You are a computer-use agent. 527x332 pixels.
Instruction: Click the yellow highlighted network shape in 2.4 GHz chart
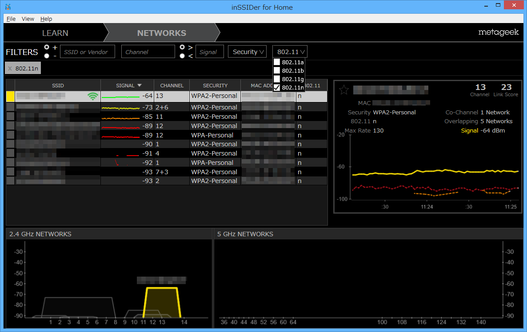point(162,303)
